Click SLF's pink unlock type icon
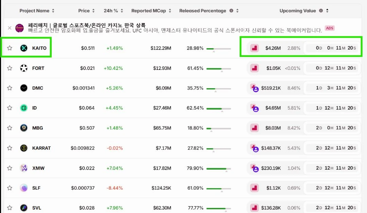This screenshot has height=213, width=367. pyautogui.click(x=254, y=188)
